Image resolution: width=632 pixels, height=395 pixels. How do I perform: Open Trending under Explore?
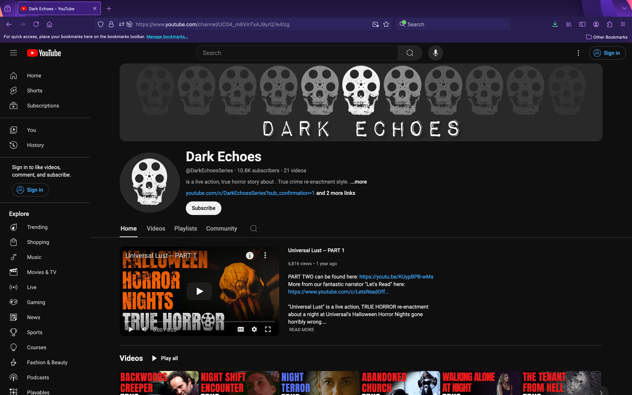[45, 227]
